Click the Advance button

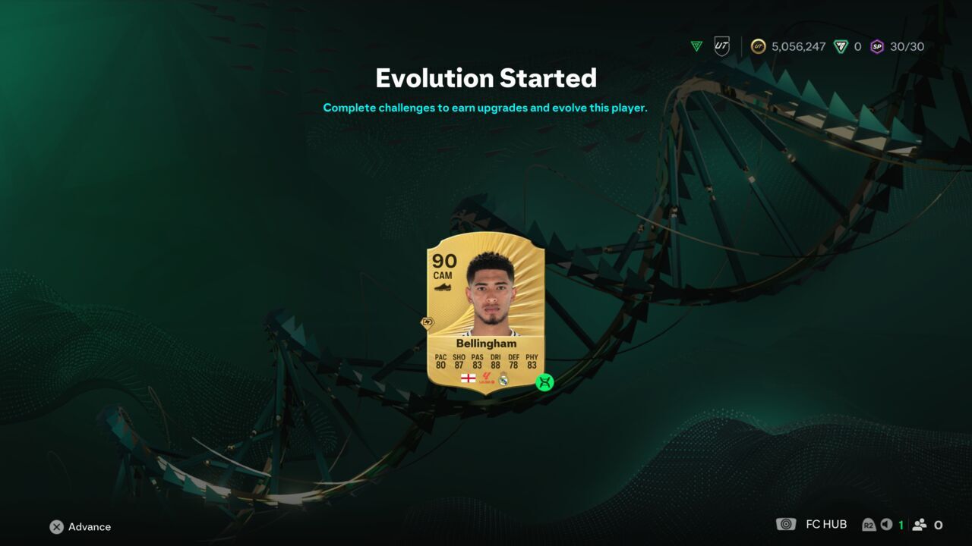(80, 527)
